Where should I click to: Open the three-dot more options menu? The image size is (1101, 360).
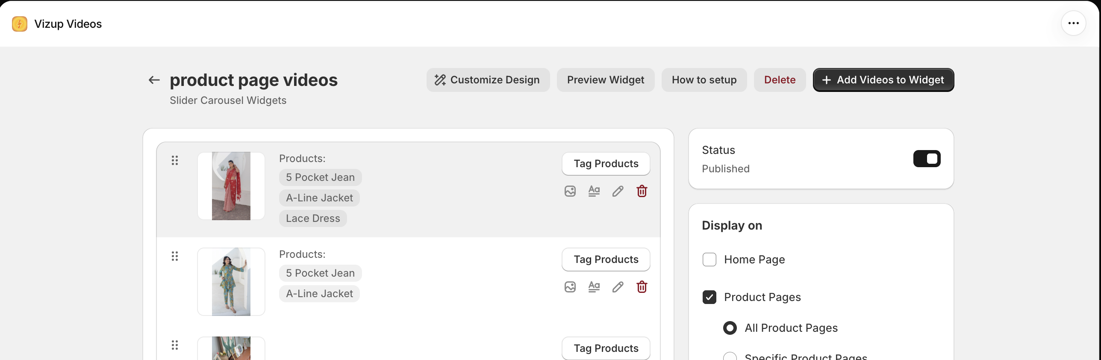[x=1073, y=24]
